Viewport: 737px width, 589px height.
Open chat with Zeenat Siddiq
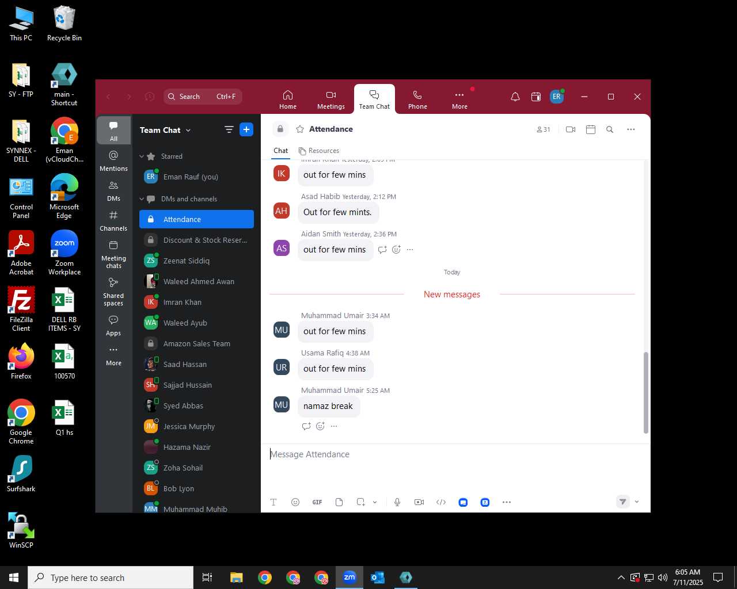196,261
